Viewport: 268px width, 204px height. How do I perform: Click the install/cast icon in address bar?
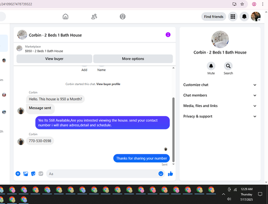234,4
